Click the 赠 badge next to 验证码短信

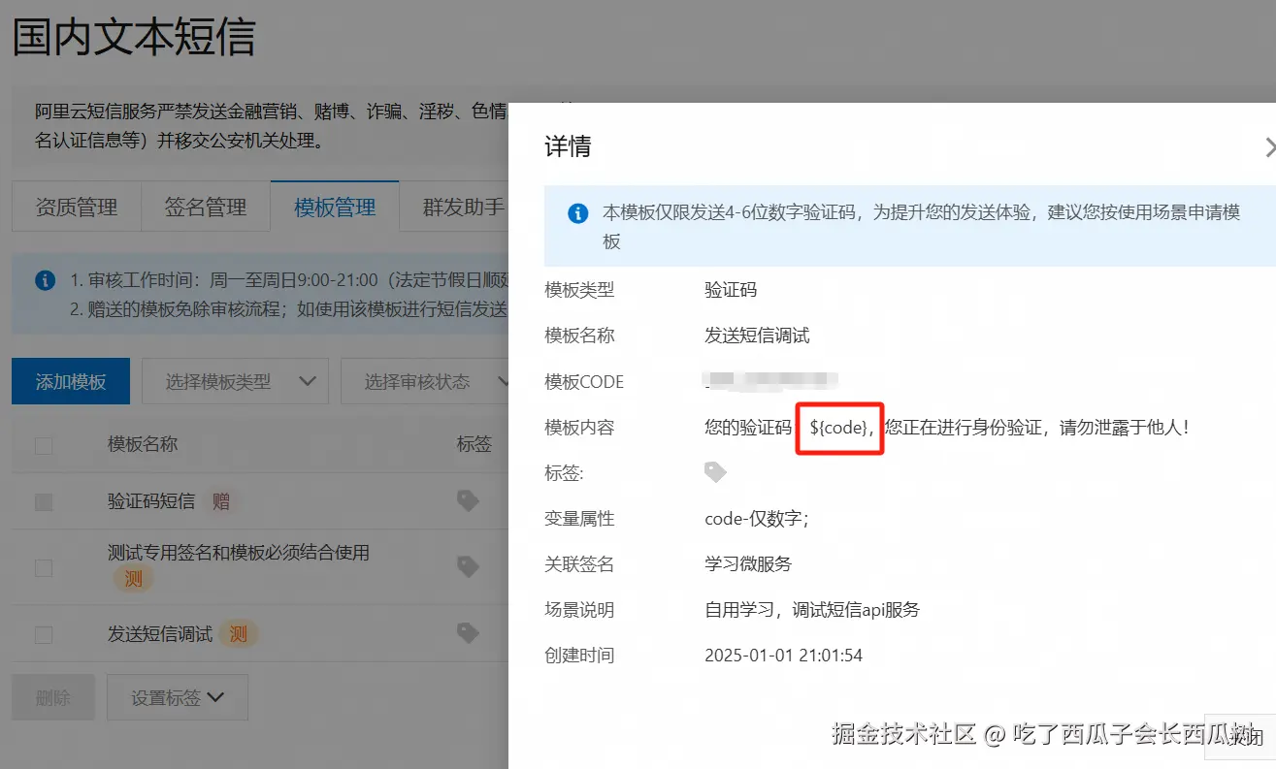221,501
